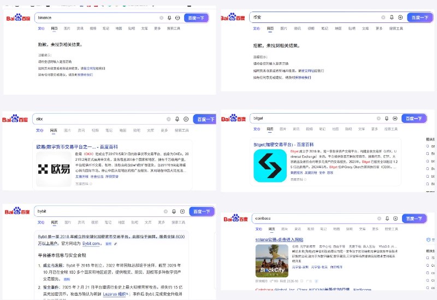Expand 更多 menu under the binance search

click(157, 28)
